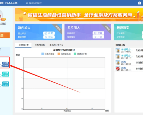
Task: Click the orange VIP badge
Action: coord(3,19)
